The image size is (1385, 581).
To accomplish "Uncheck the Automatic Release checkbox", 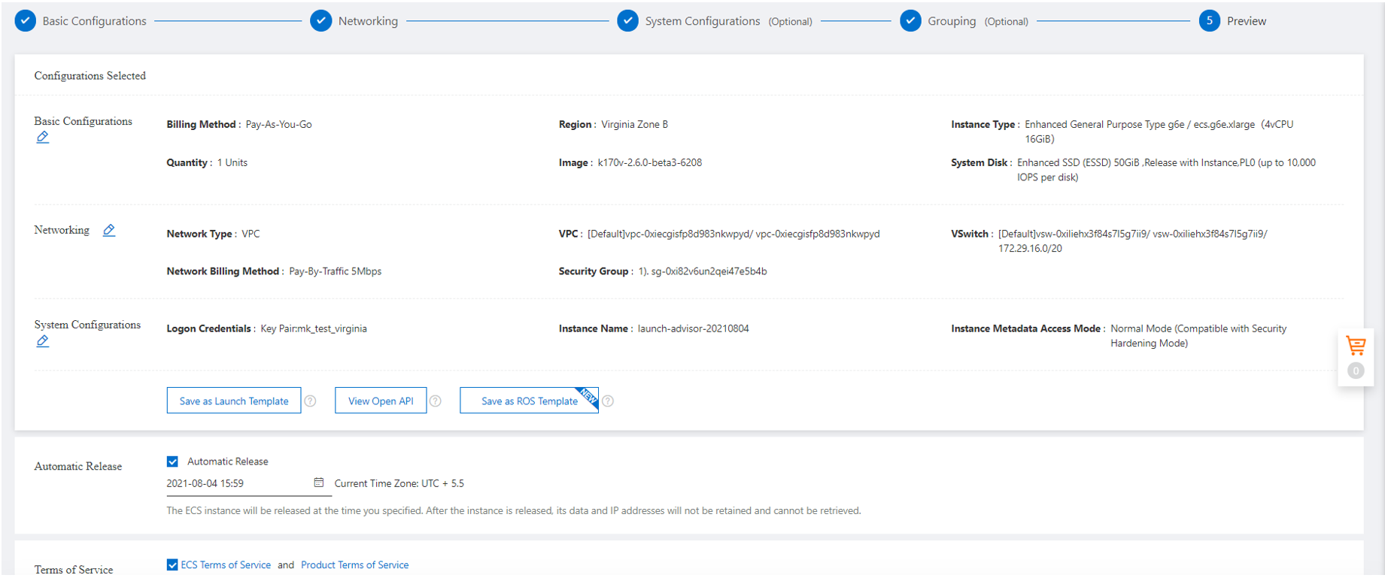I will pos(173,461).
